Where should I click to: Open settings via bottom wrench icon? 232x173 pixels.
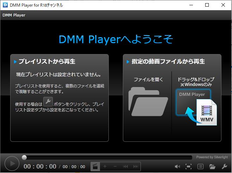click(x=224, y=167)
